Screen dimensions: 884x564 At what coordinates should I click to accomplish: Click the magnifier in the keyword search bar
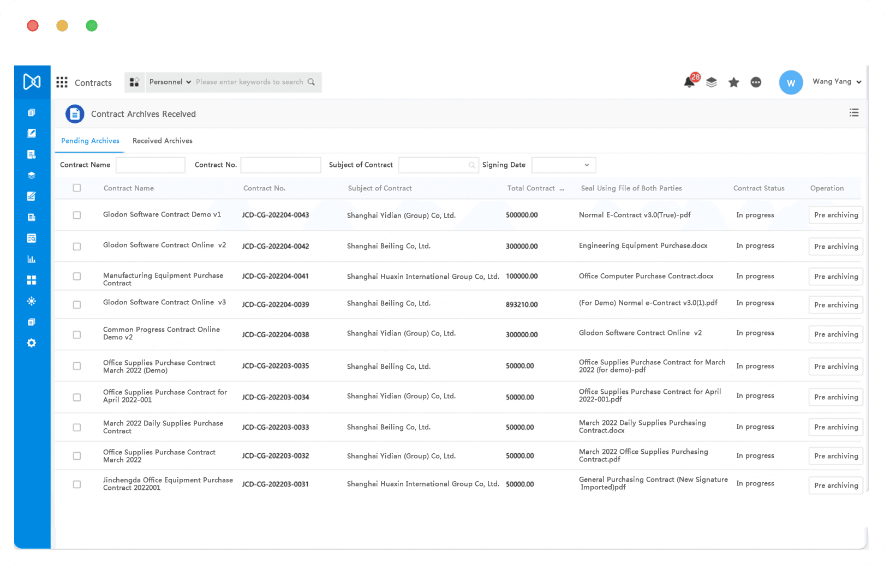[311, 82]
